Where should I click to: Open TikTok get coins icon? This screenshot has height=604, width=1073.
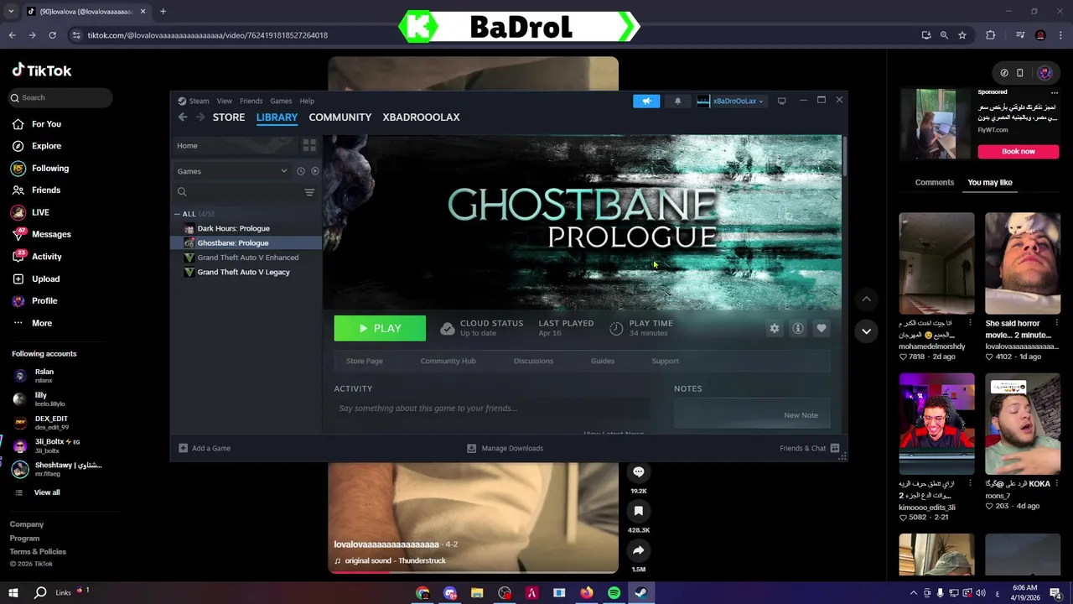point(1004,73)
